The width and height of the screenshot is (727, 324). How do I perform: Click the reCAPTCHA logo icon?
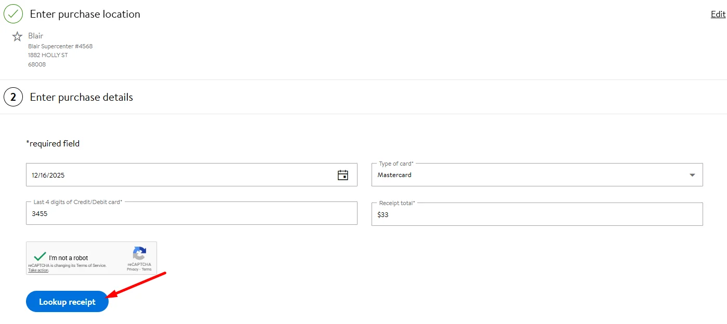[139, 253]
